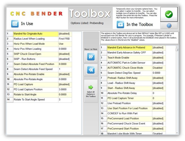Select Load - Radius Shift Away row
Viewport: 185px width, 141px height.
click(133, 83)
